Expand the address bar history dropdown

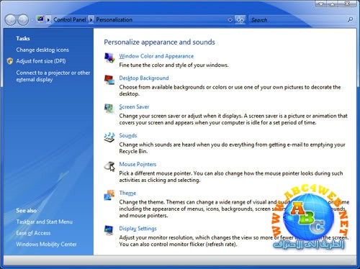tap(230, 20)
